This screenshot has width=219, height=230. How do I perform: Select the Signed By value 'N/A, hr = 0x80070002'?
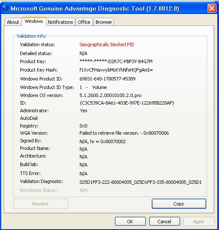pyautogui.click(x=103, y=141)
